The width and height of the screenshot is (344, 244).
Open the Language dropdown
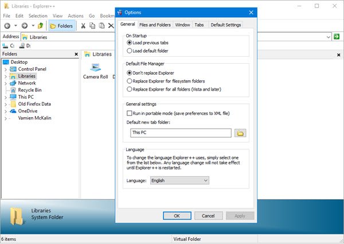(x=179, y=180)
